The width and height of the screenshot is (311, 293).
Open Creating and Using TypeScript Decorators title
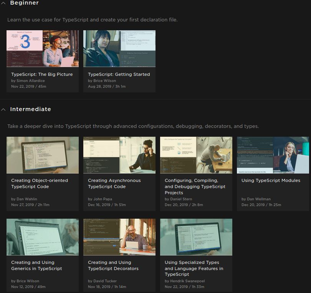(113, 265)
